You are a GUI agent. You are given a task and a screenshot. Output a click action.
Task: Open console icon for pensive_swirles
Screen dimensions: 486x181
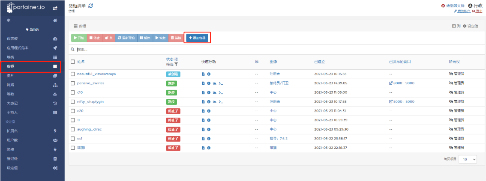point(221,83)
